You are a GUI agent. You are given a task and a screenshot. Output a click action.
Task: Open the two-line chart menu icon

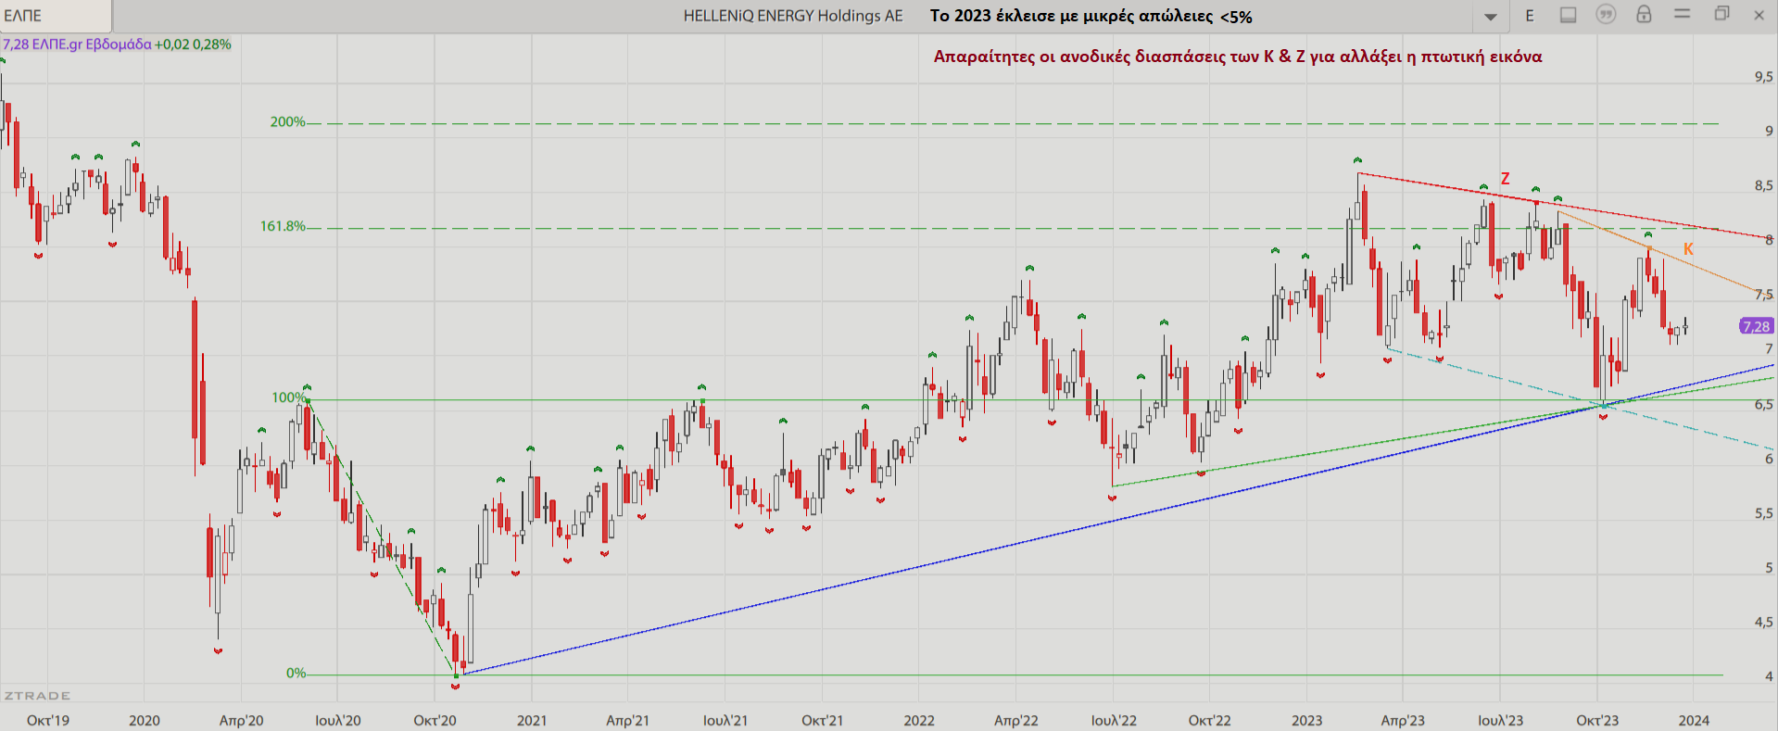(1683, 14)
